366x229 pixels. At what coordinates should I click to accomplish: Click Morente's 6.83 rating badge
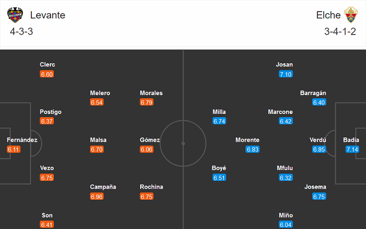pyautogui.click(x=253, y=150)
